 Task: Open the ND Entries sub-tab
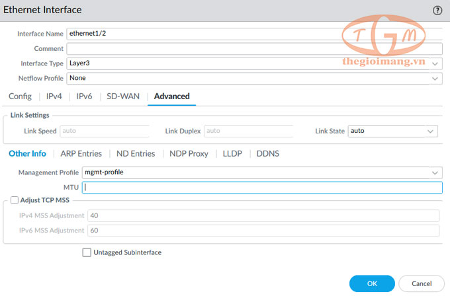pyautogui.click(x=136, y=153)
